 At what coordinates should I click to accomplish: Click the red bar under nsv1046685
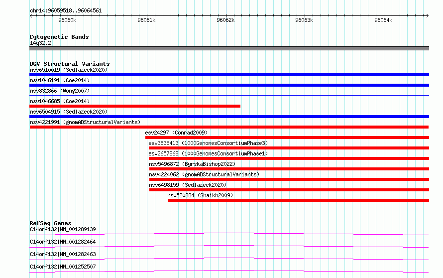(135, 106)
